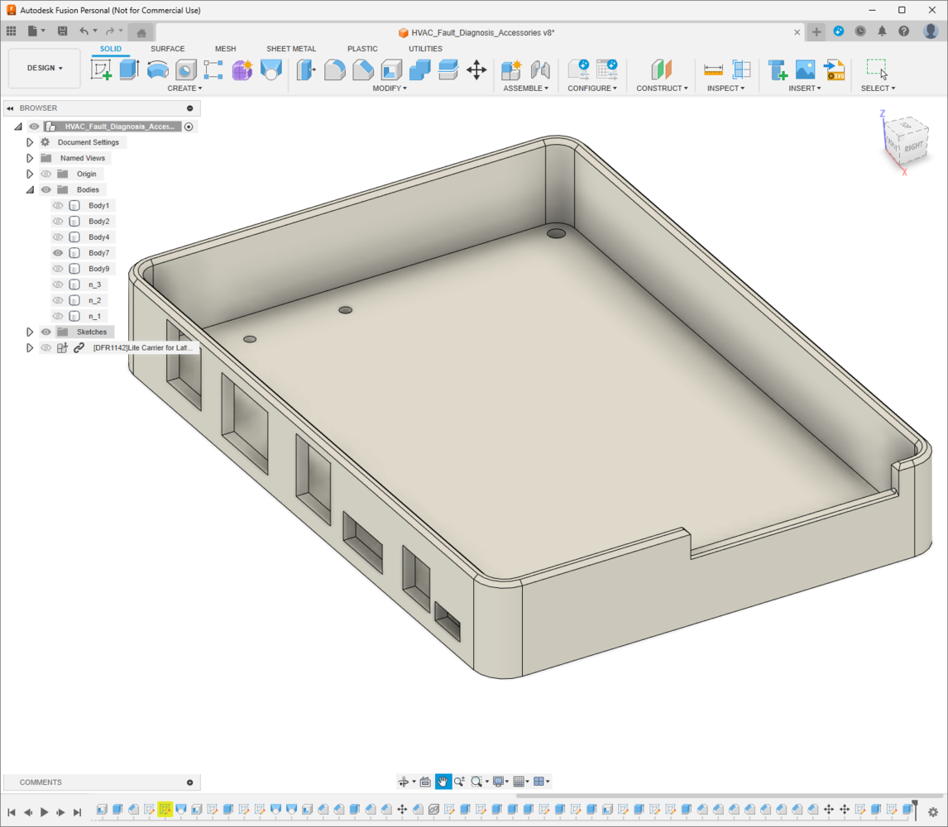
Task: Open the MODIFY dropdown menu
Action: (390, 88)
